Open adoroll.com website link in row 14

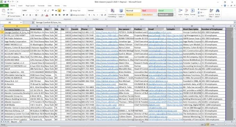(107, 69)
